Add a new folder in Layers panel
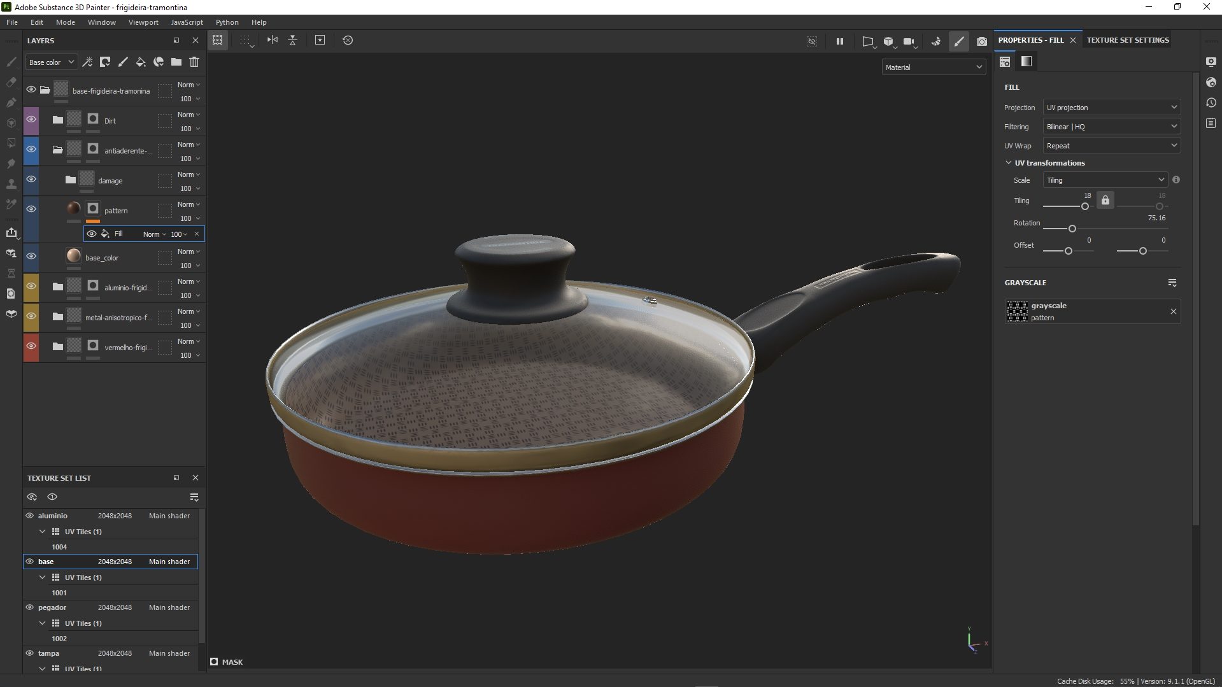This screenshot has width=1222, height=687. 176,62
